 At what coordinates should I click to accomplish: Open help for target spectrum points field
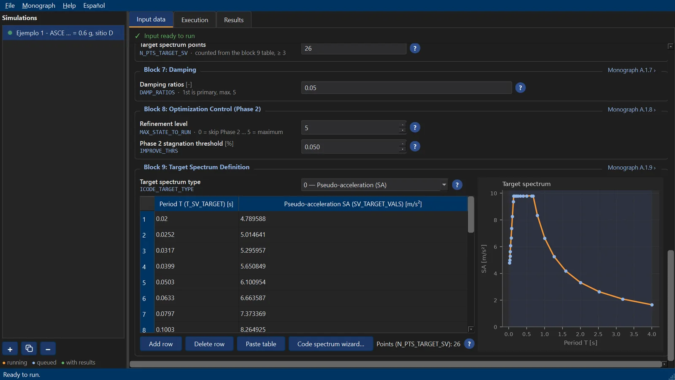pyautogui.click(x=415, y=48)
